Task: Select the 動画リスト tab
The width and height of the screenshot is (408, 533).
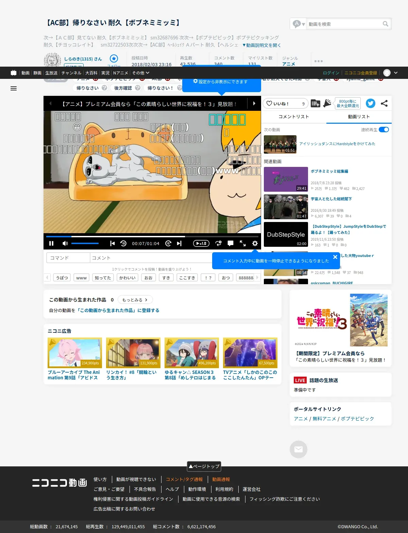Action: pyautogui.click(x=359, y=117)
